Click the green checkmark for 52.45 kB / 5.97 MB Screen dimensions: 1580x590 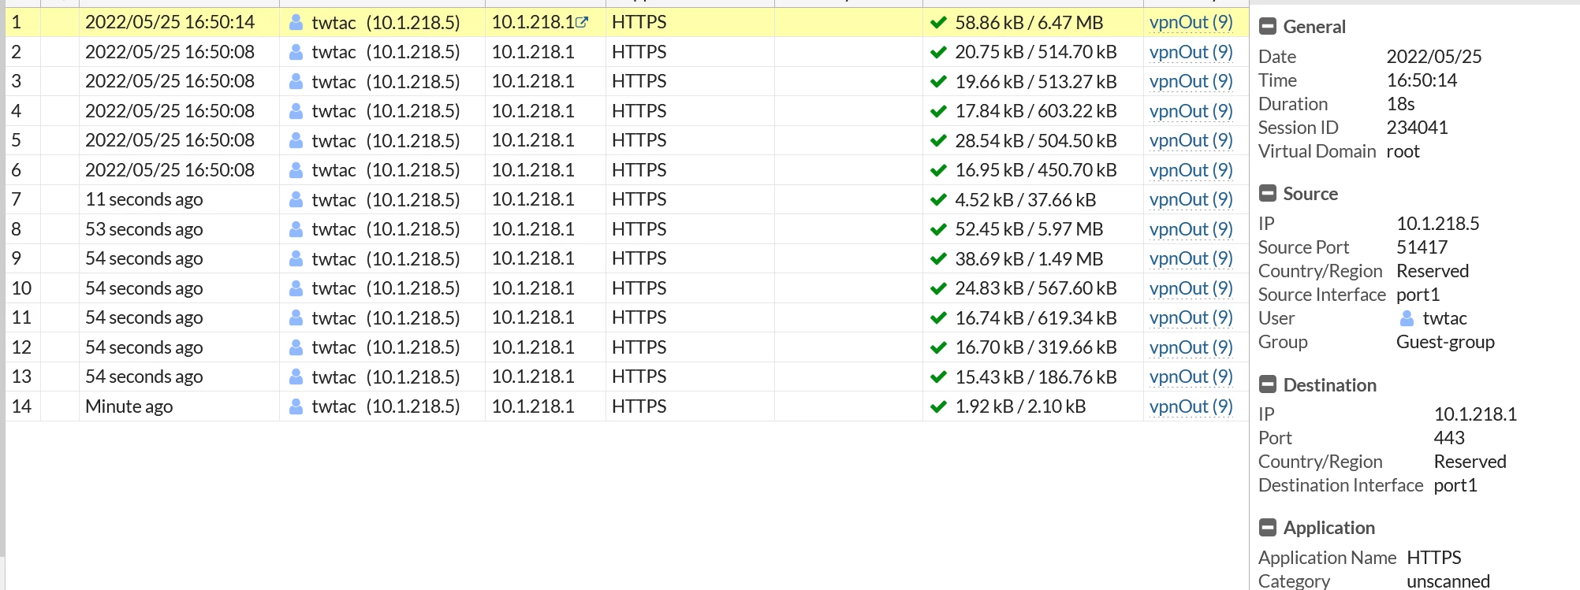[x=938, y=230]
